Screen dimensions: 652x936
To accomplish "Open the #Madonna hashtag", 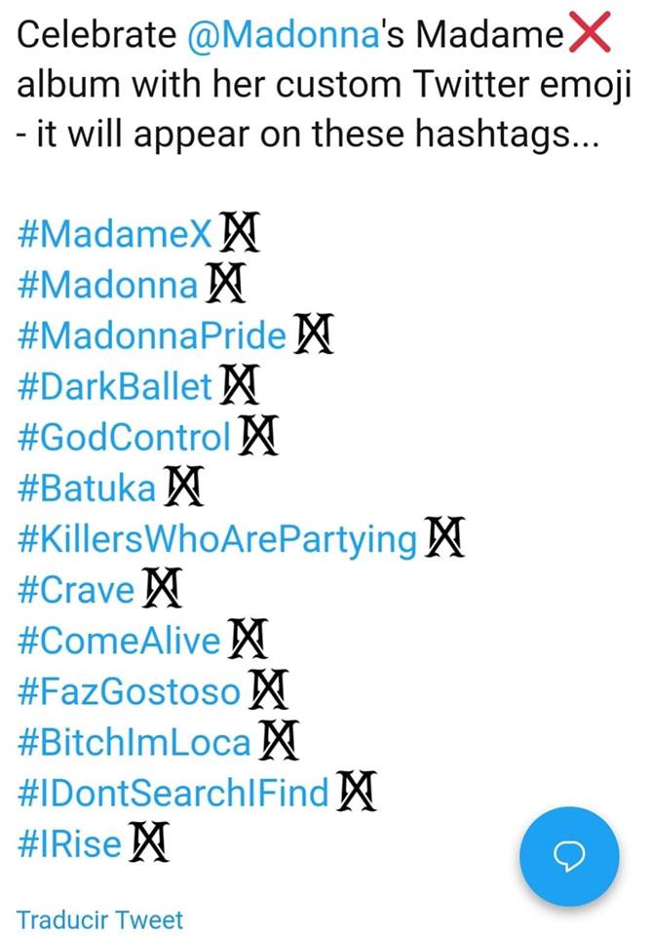I will (107, 284).
